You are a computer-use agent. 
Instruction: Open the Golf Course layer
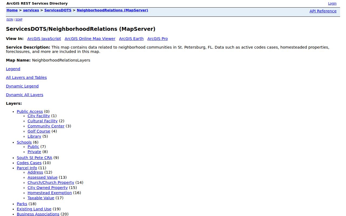point(39,131)
